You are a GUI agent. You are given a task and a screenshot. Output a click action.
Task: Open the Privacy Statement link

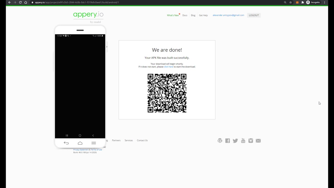click(81, 150)
